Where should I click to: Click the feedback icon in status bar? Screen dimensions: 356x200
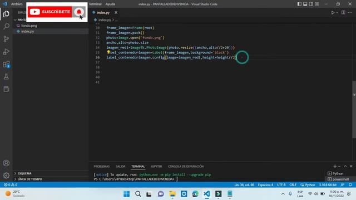click(x=343, y=185)
